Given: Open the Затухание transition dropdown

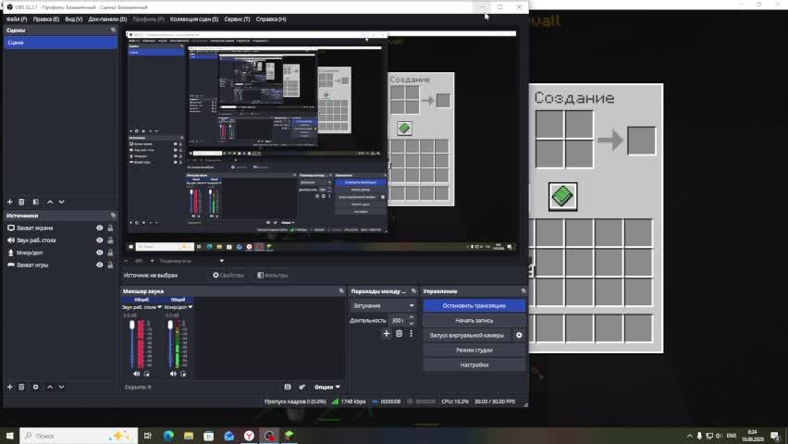Looking at the screenshot, I should (383, 306).
